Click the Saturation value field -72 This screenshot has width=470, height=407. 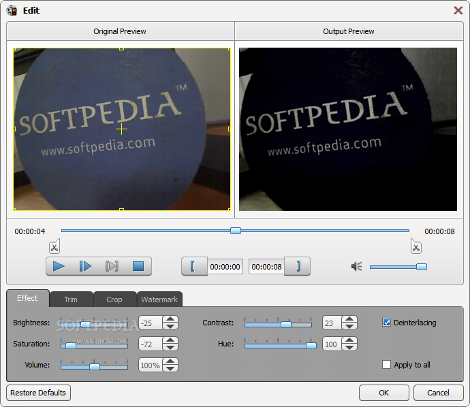click(x=151, y=344)
